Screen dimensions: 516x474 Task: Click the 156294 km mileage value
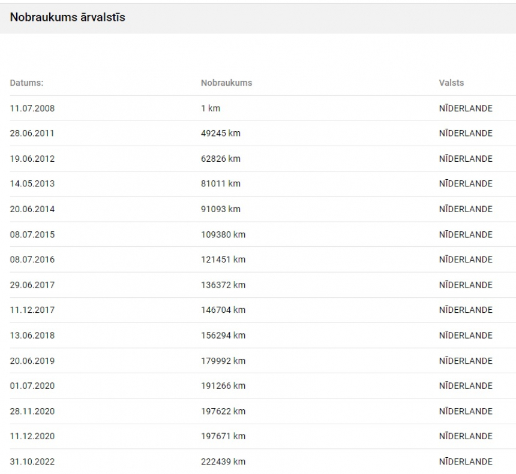tap(223, 336)
